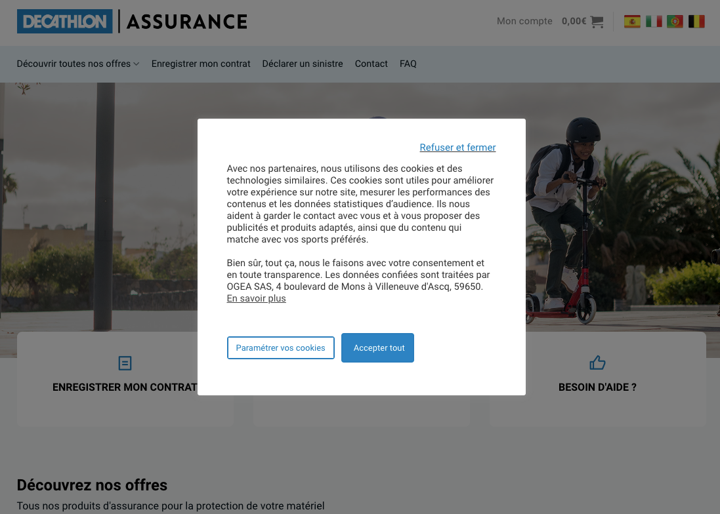
Task: Click ASSURANCE title in header
Action: pos(187,22)
